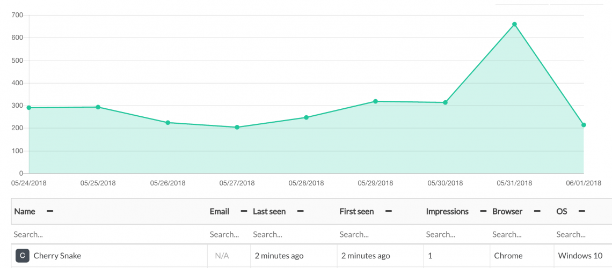
Task: Open the Cherry Snake user entry
Action: coord(57,256)
